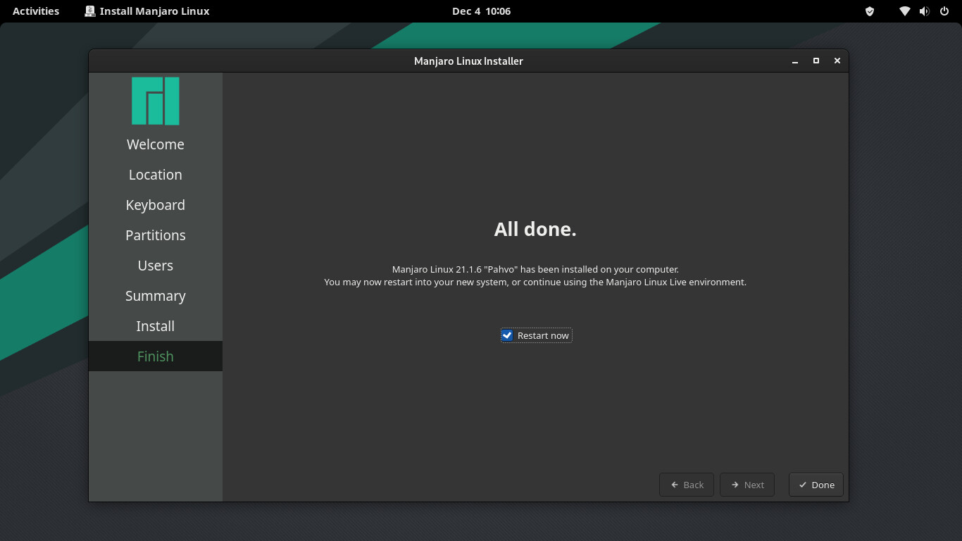Open the network status icon
Viewport: 962px width, 541px height.
[905, 11]
